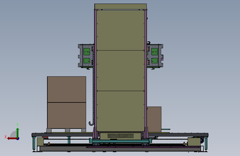Viewport: 240px width, 156px height.
Task: Select the small brown carton right of the tower
Action: [x=154, y=119]
